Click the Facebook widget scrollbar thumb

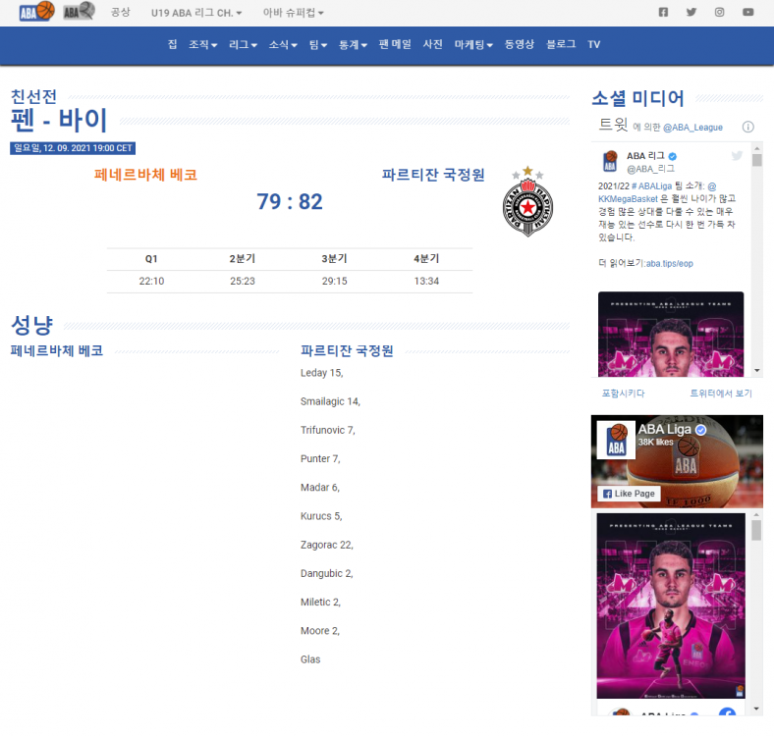point(756,530)
